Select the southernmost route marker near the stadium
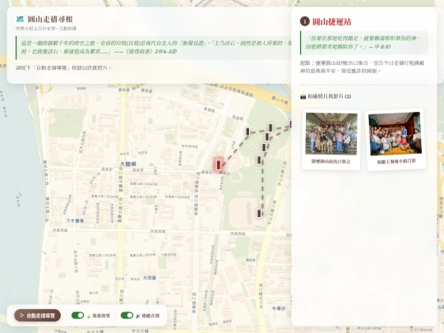 [x=259, y=213]
